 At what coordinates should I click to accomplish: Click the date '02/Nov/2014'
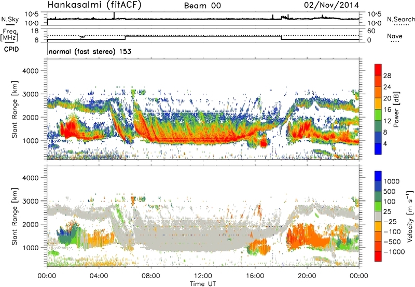point(331,5)
